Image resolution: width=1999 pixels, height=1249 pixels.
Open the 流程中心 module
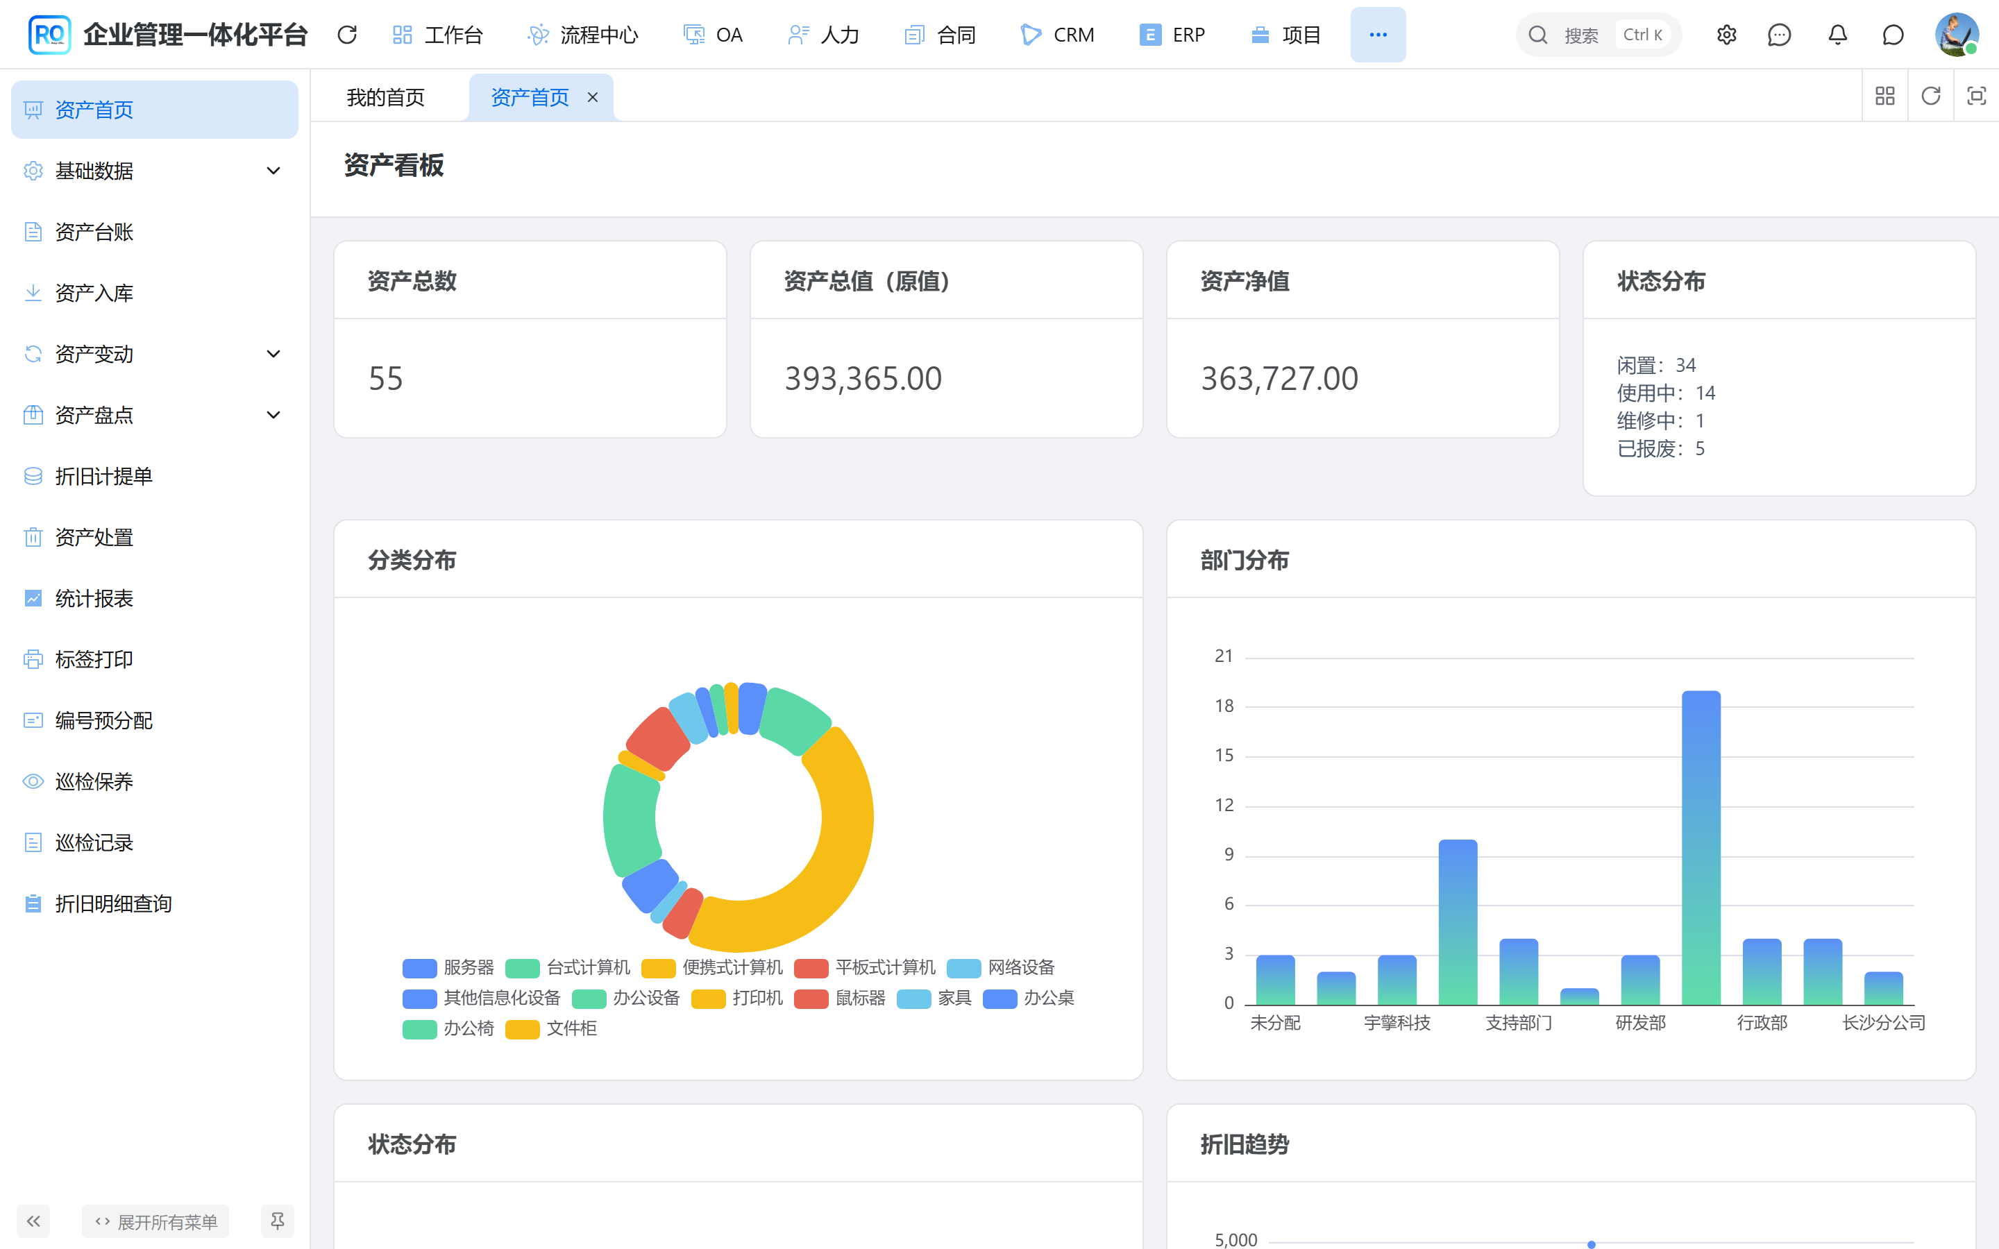coord(583,35)
